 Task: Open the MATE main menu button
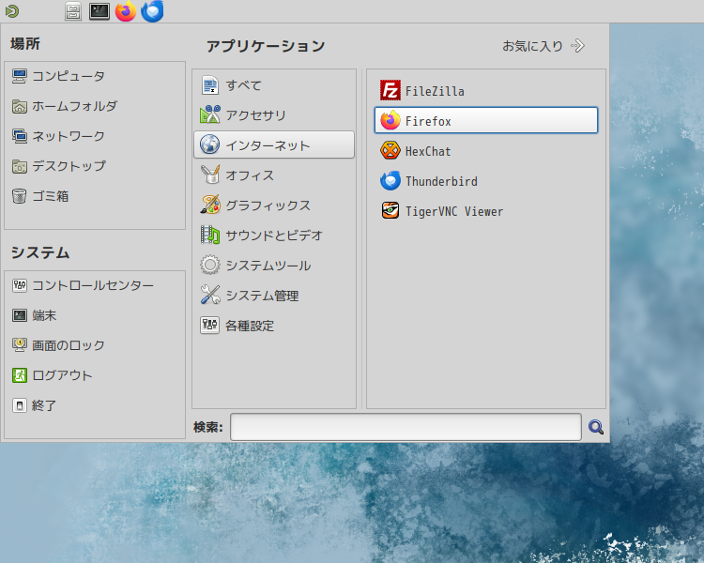12,11
